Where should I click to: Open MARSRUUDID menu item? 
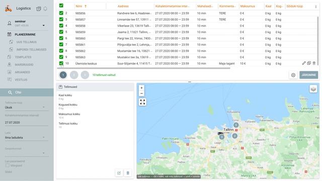click(x=24, y=65)
